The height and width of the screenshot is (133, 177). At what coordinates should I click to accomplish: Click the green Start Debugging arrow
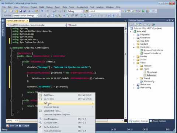tap(65, 11)
